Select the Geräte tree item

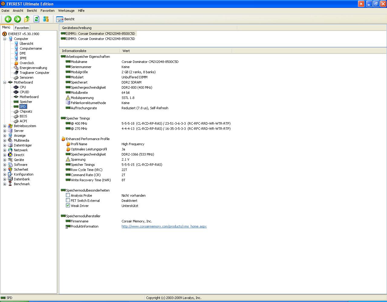pos(19,160)
